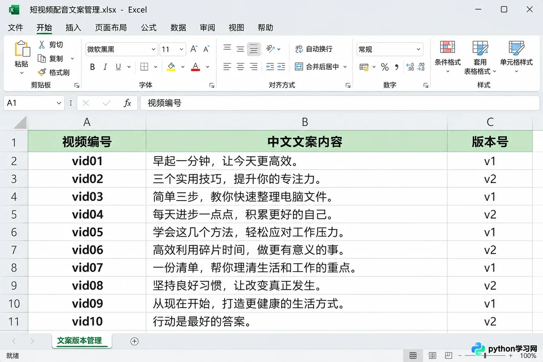Open merge and center dropdown arrow
This screenshot has height=362, width=543.
(345, 67)
